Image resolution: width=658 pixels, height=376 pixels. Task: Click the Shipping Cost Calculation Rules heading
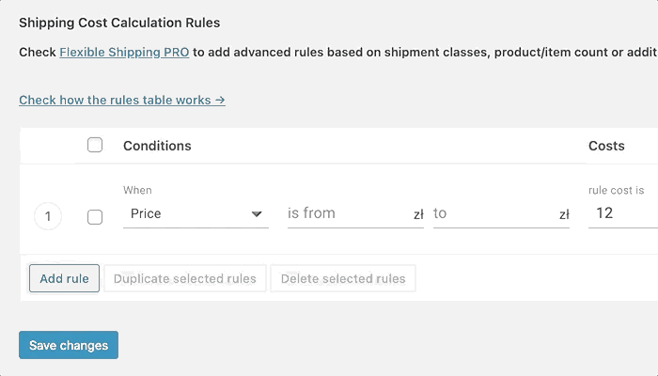[118, 22]
